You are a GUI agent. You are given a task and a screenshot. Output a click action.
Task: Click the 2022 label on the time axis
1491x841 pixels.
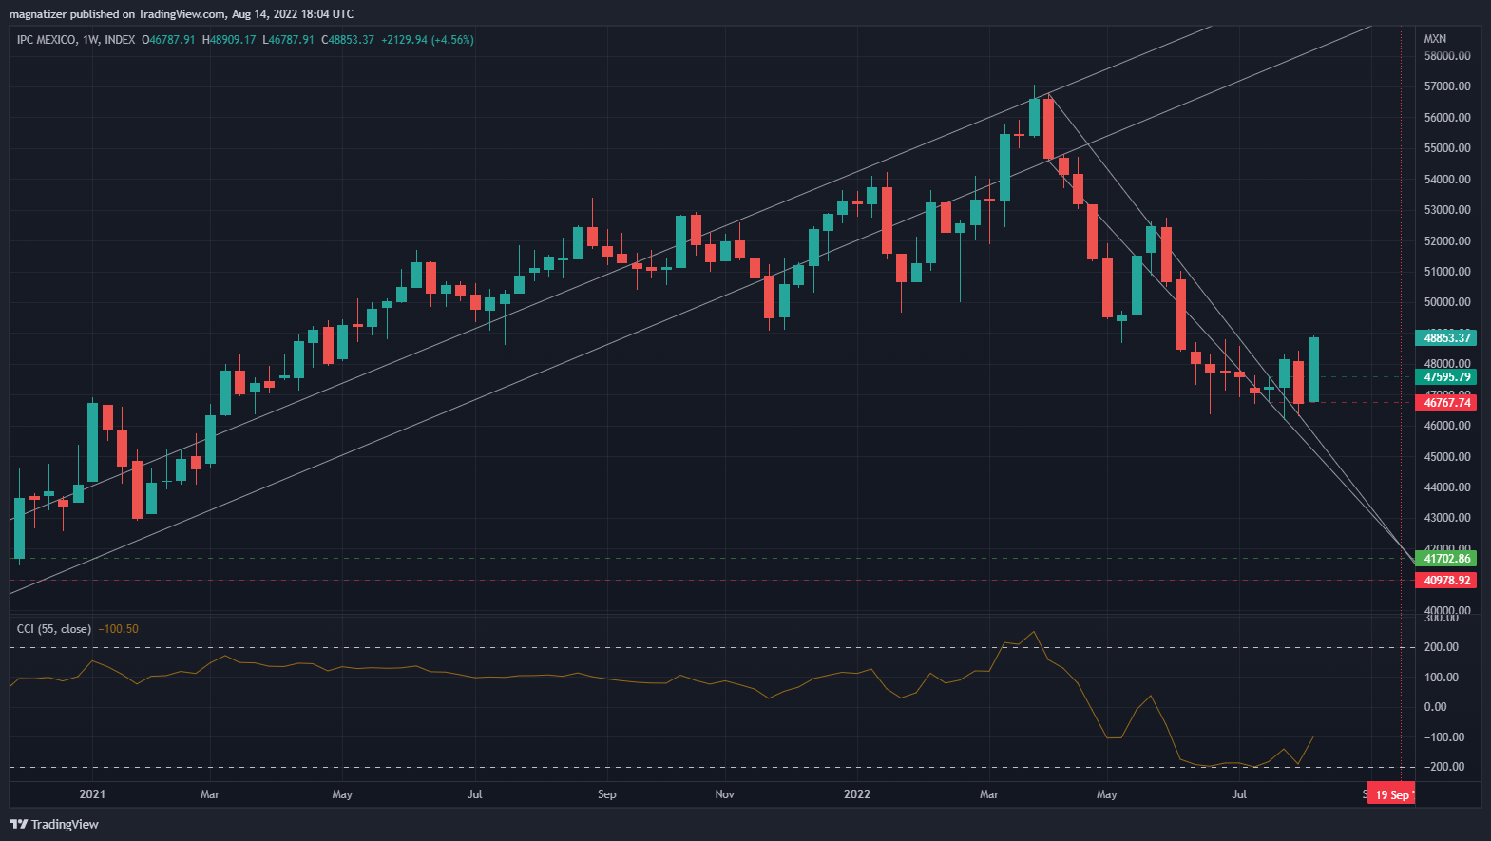857,794
